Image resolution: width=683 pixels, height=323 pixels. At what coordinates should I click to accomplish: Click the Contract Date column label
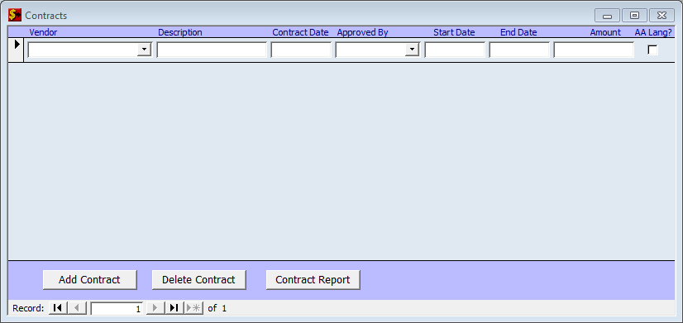300,32
